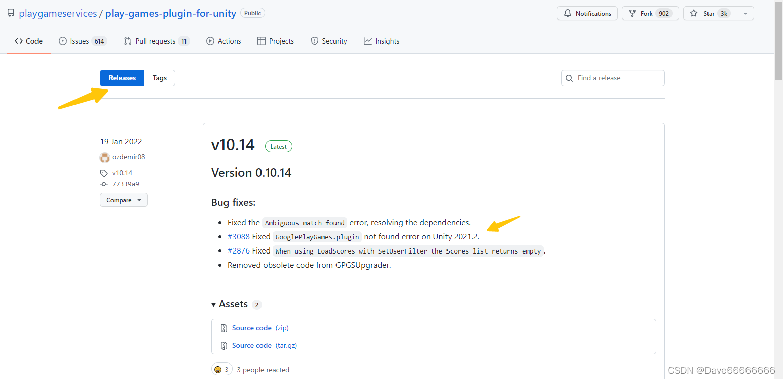Click the laugh emoji reaction button
The image size is (783, 379).
[x=222, y=370]
